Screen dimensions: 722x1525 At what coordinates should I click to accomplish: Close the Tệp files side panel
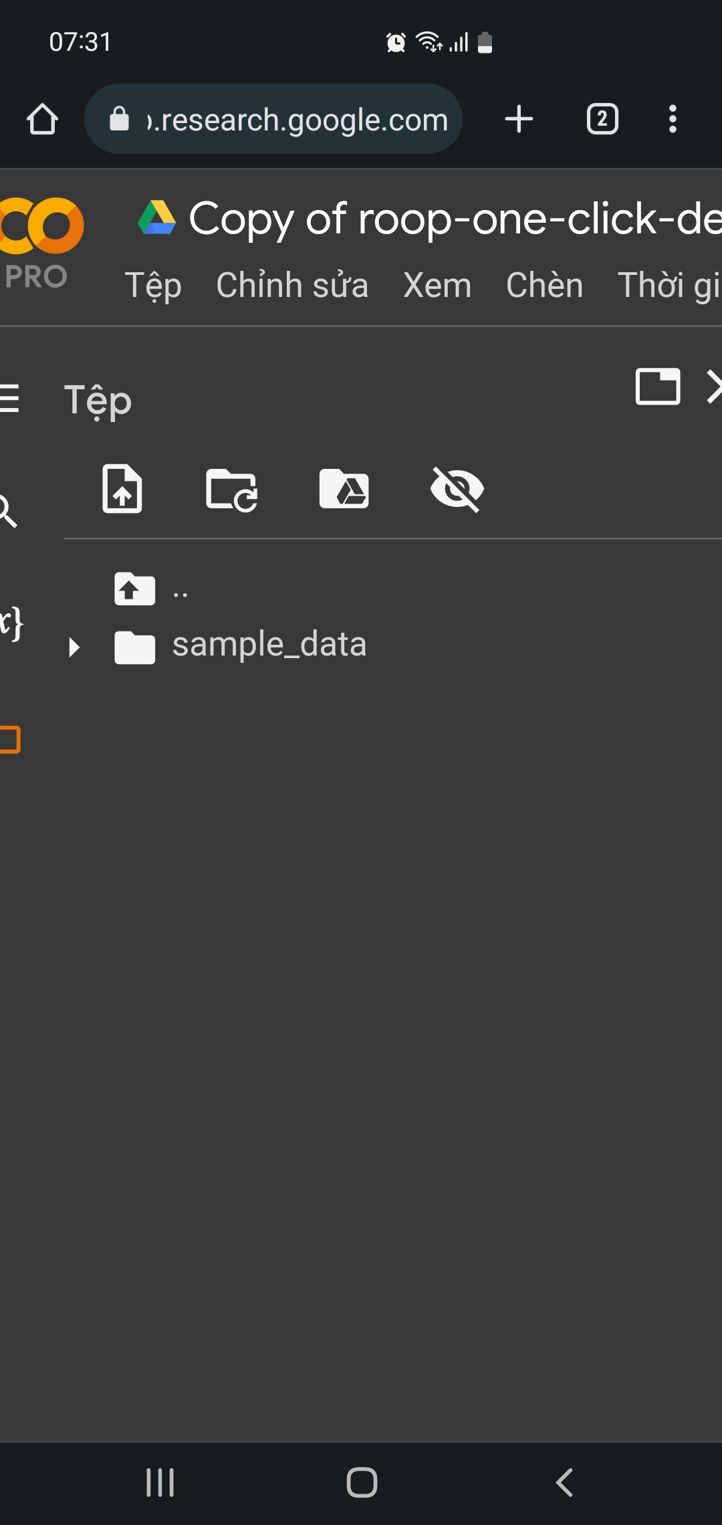point(714,387)
